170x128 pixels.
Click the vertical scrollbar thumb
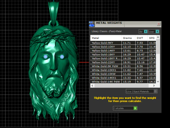[x=158, y=47]
